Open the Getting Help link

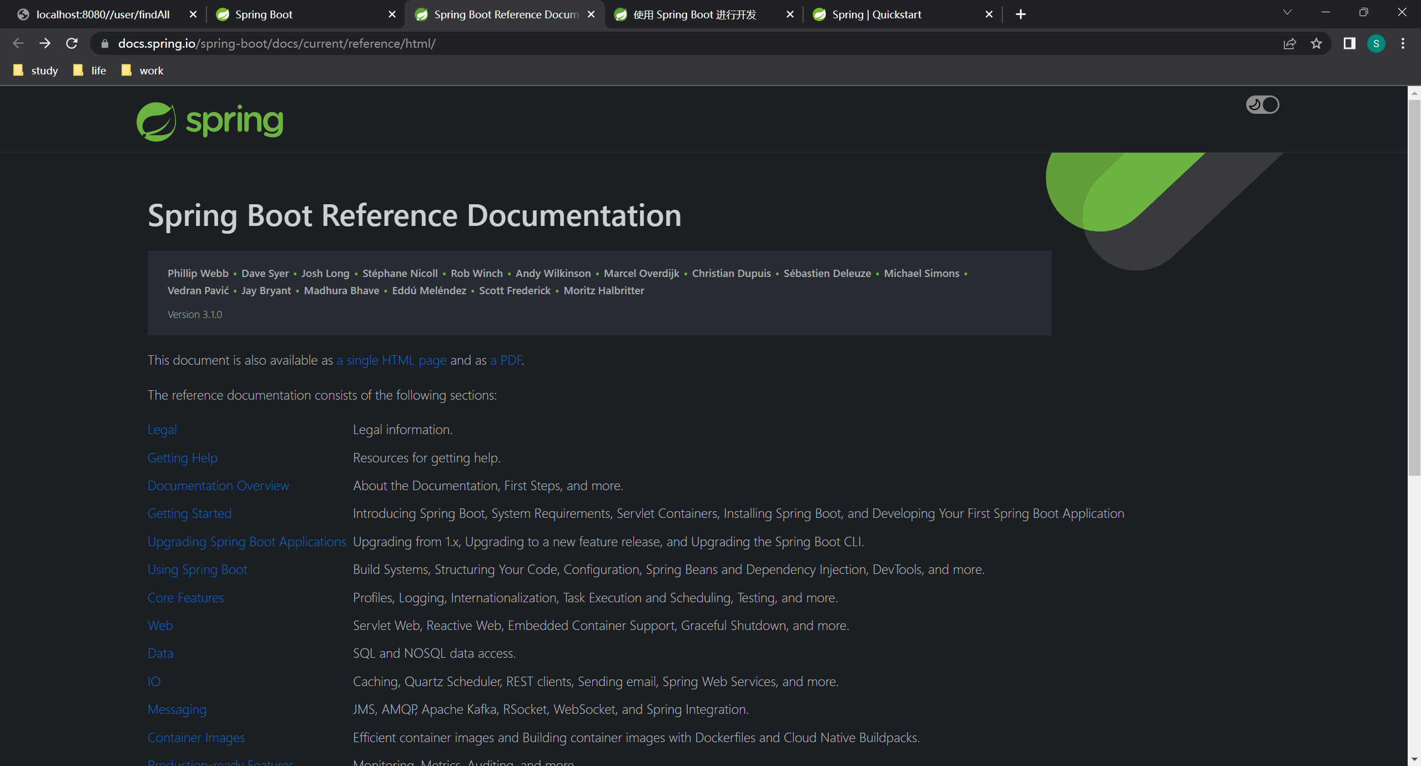point(183,458)
